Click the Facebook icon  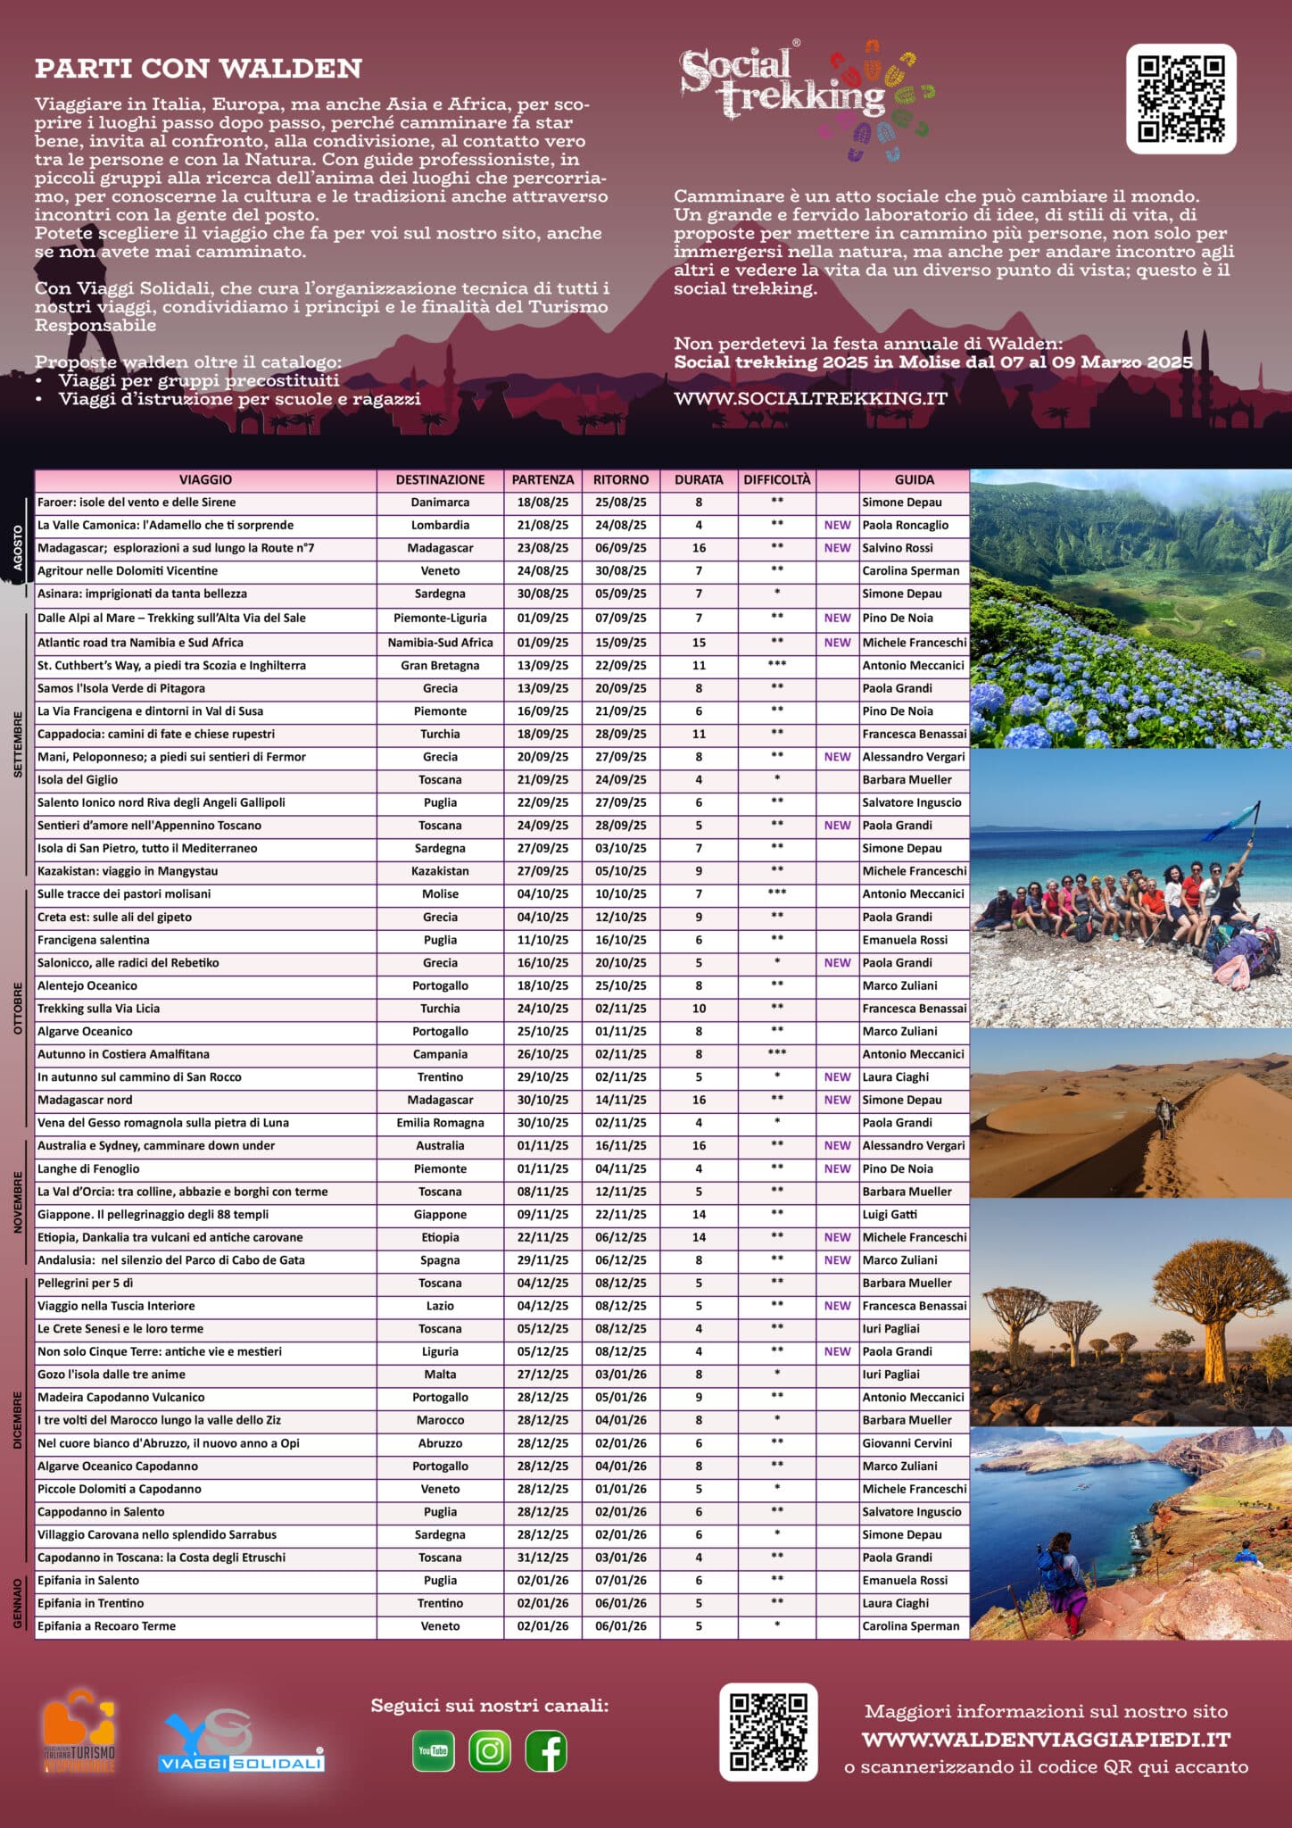coord(546,1750)
